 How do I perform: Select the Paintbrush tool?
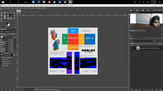[11, 16]
